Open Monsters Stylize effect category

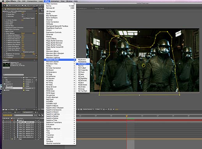point(60,62)
